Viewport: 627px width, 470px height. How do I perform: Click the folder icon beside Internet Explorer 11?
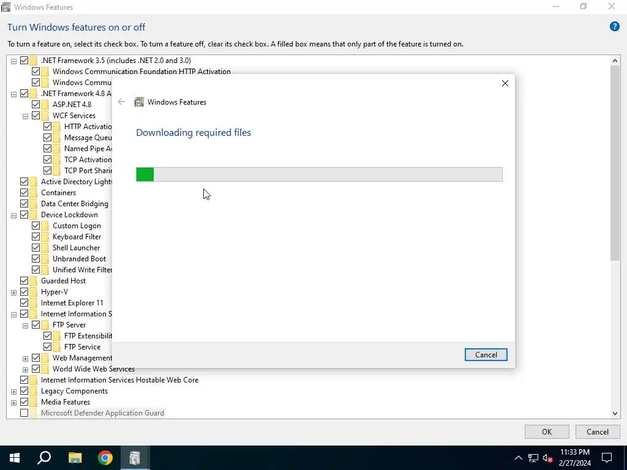[34, 303]
